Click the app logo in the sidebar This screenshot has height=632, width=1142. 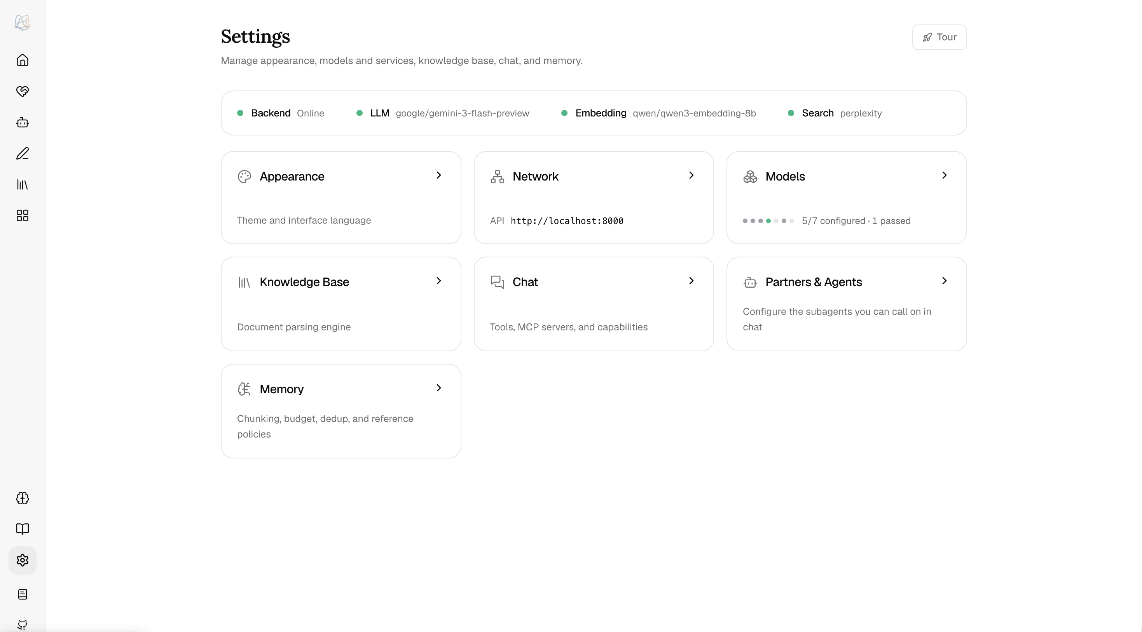coord(22,22)
